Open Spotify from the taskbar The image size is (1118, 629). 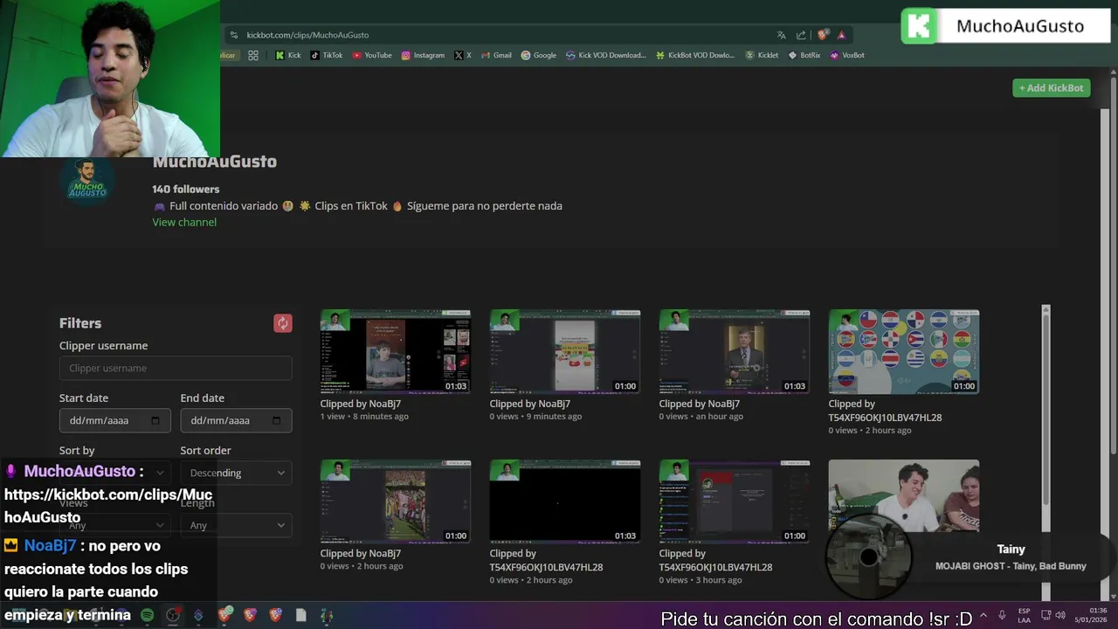pos(148,615)
